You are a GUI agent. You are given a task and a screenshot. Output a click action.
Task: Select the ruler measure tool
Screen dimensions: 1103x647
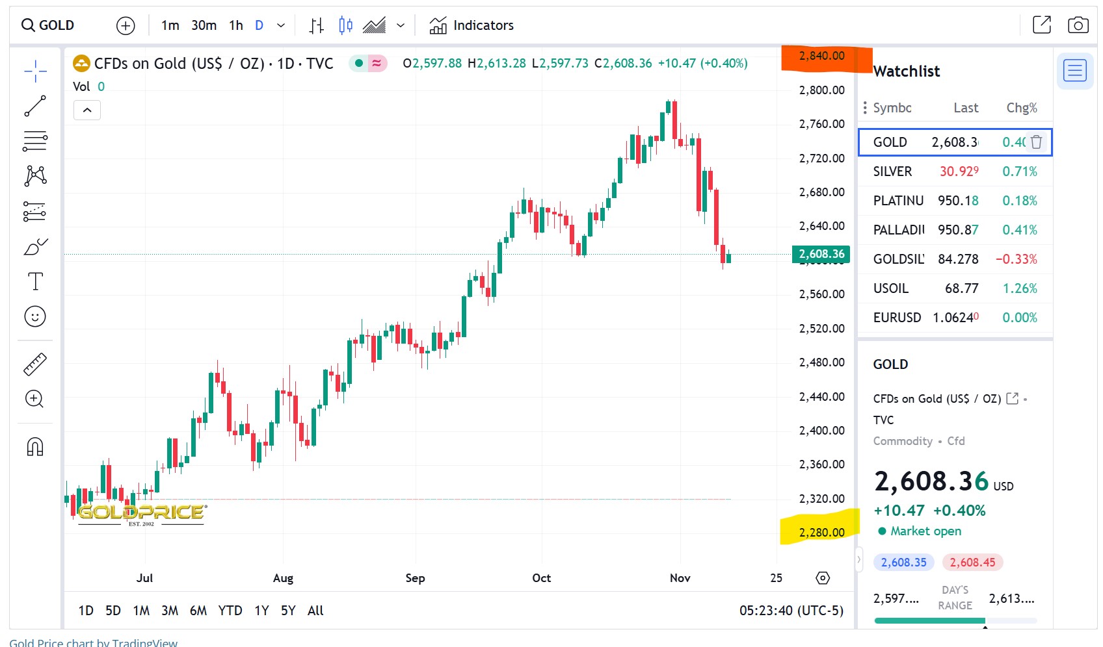35,364
